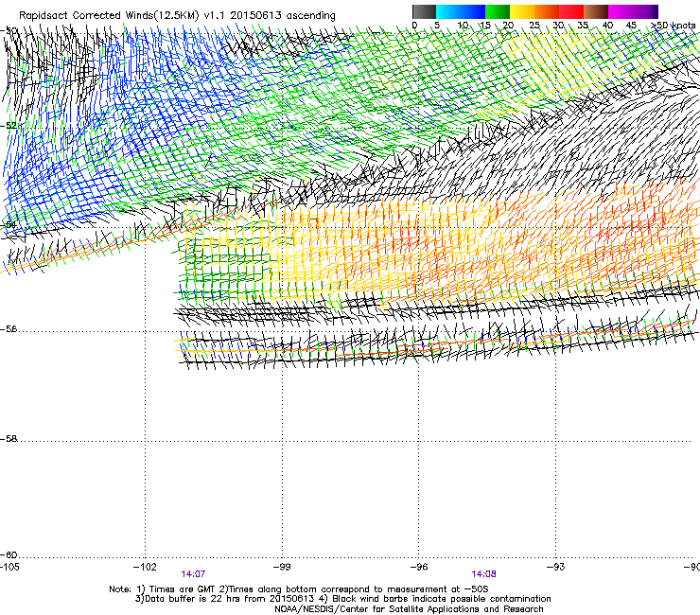
Task: Click the '25' legend scale number
Action: (x=534, y=25)
